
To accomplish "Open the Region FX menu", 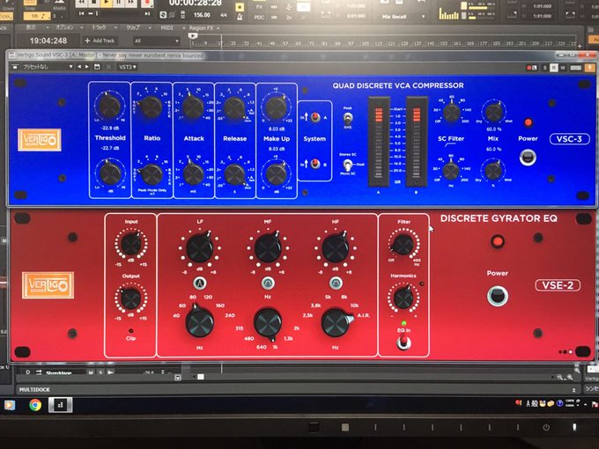I will pyautogui.click(x=203, y=28).
